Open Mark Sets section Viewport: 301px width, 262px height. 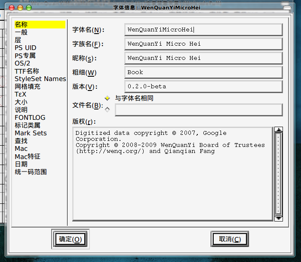point(31,133)
